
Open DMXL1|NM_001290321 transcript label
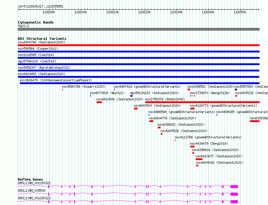pyautogui.click(x=34, y=183)
